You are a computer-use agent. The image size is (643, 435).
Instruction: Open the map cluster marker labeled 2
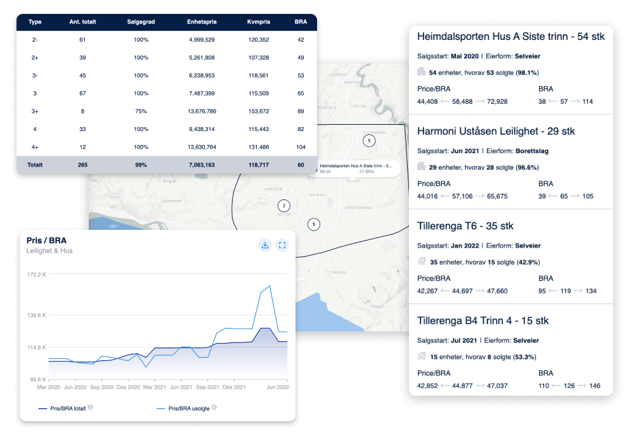[x=283, y=205]
